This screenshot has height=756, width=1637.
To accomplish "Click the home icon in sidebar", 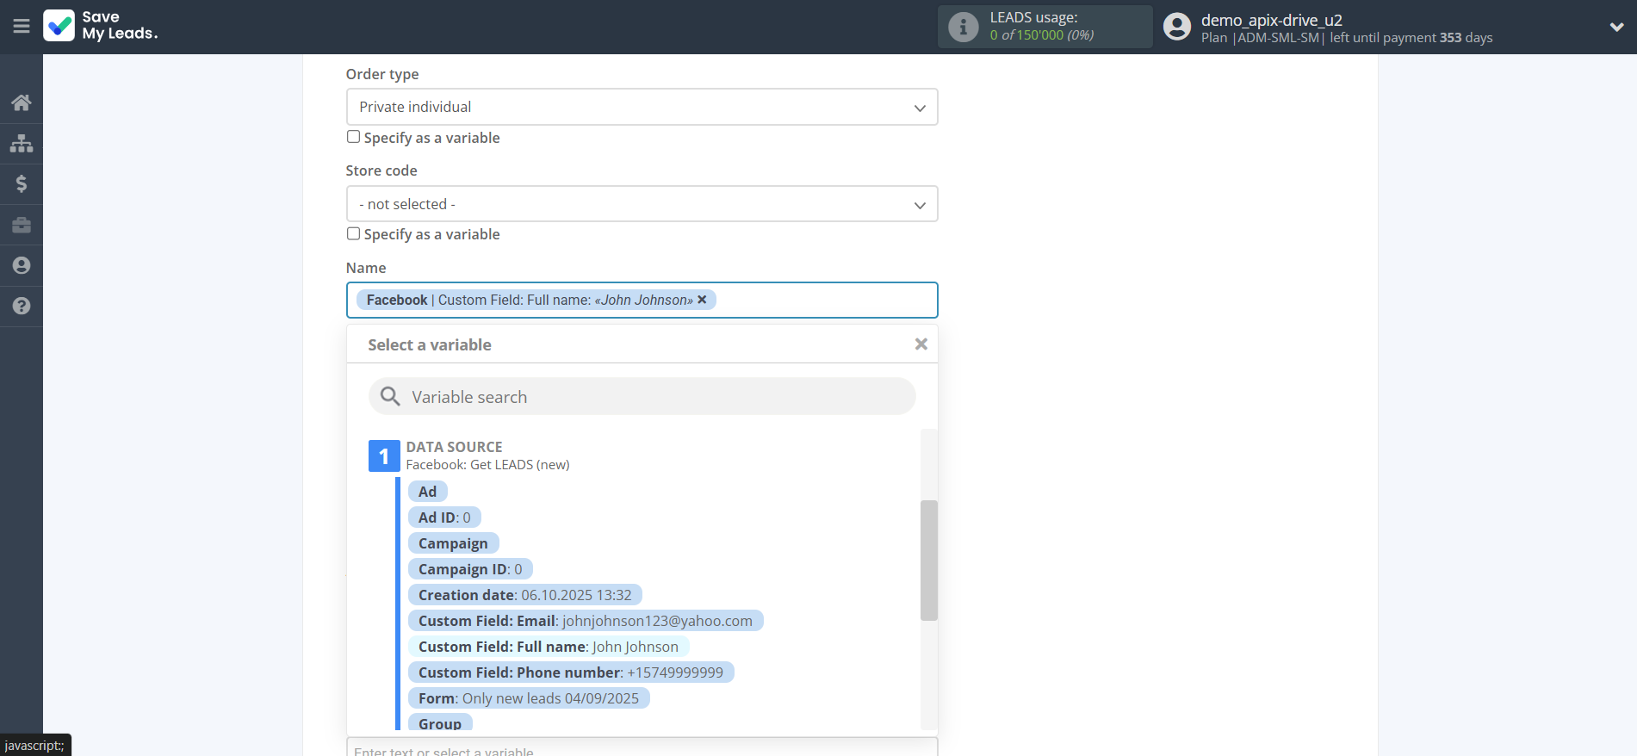I will [x=22, y=102].
